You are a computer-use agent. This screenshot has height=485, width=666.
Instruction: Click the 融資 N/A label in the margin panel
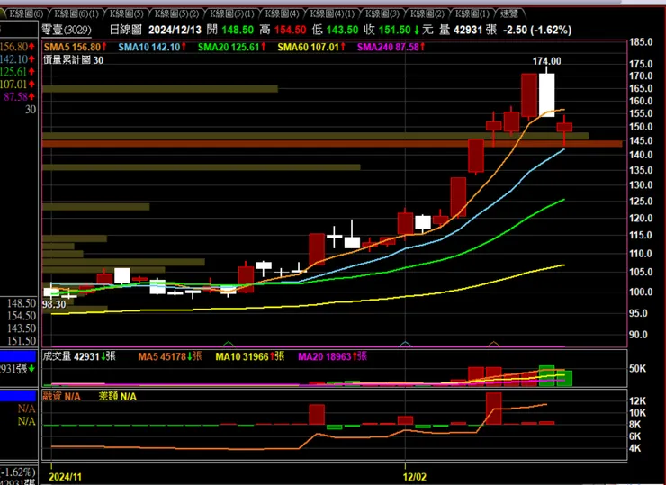pos(61,397)
